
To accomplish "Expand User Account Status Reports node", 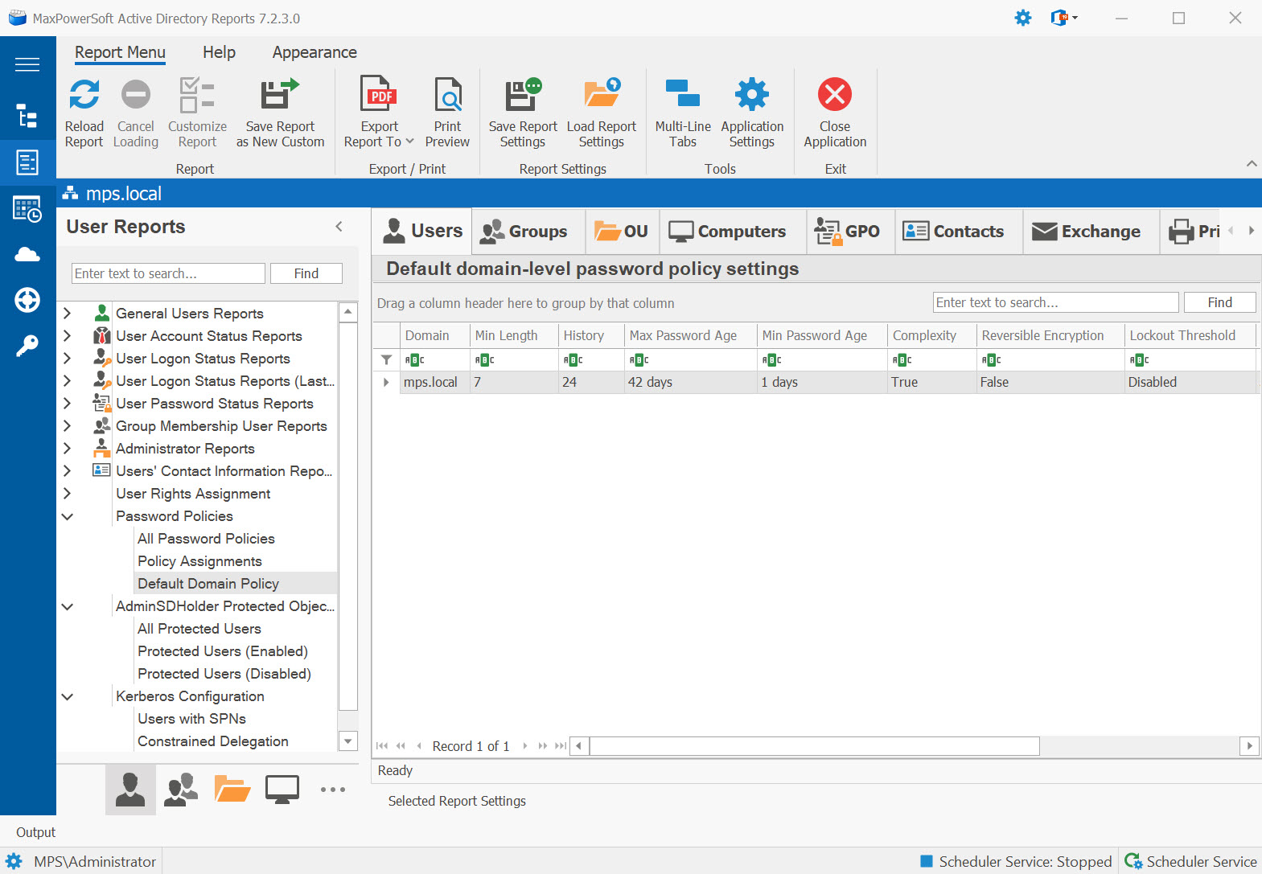I will pos(68,336).
